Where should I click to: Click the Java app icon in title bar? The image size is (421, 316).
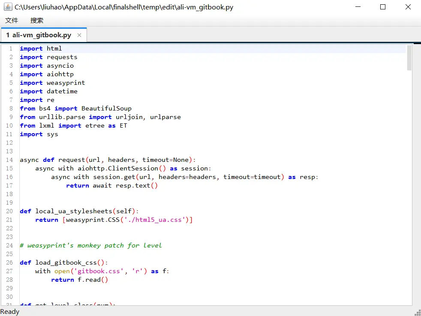(x=8, y=7)
